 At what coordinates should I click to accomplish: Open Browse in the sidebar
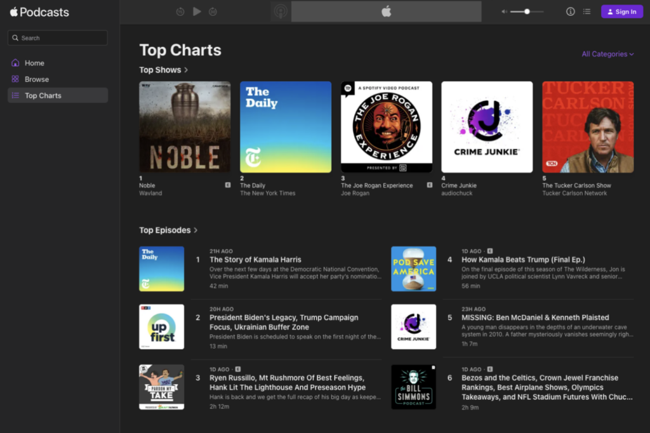pyautogui.click(x=58, y=79)
